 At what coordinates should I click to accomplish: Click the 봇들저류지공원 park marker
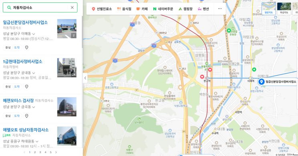207,64
